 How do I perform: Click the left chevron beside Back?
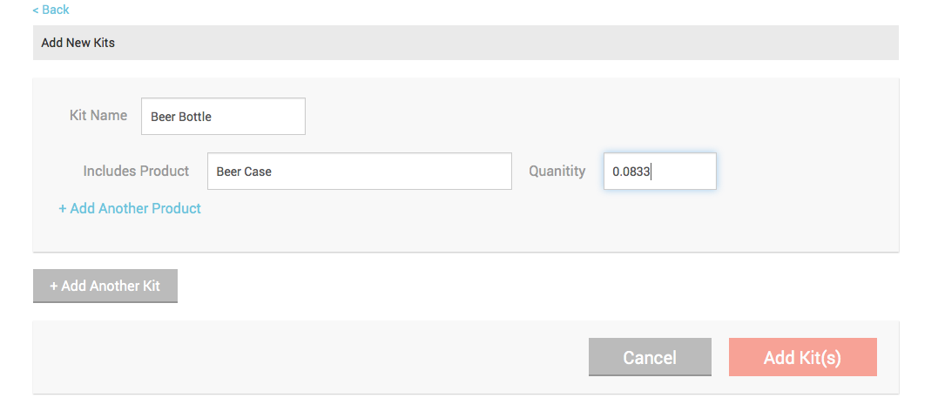(x=36, y=10)
